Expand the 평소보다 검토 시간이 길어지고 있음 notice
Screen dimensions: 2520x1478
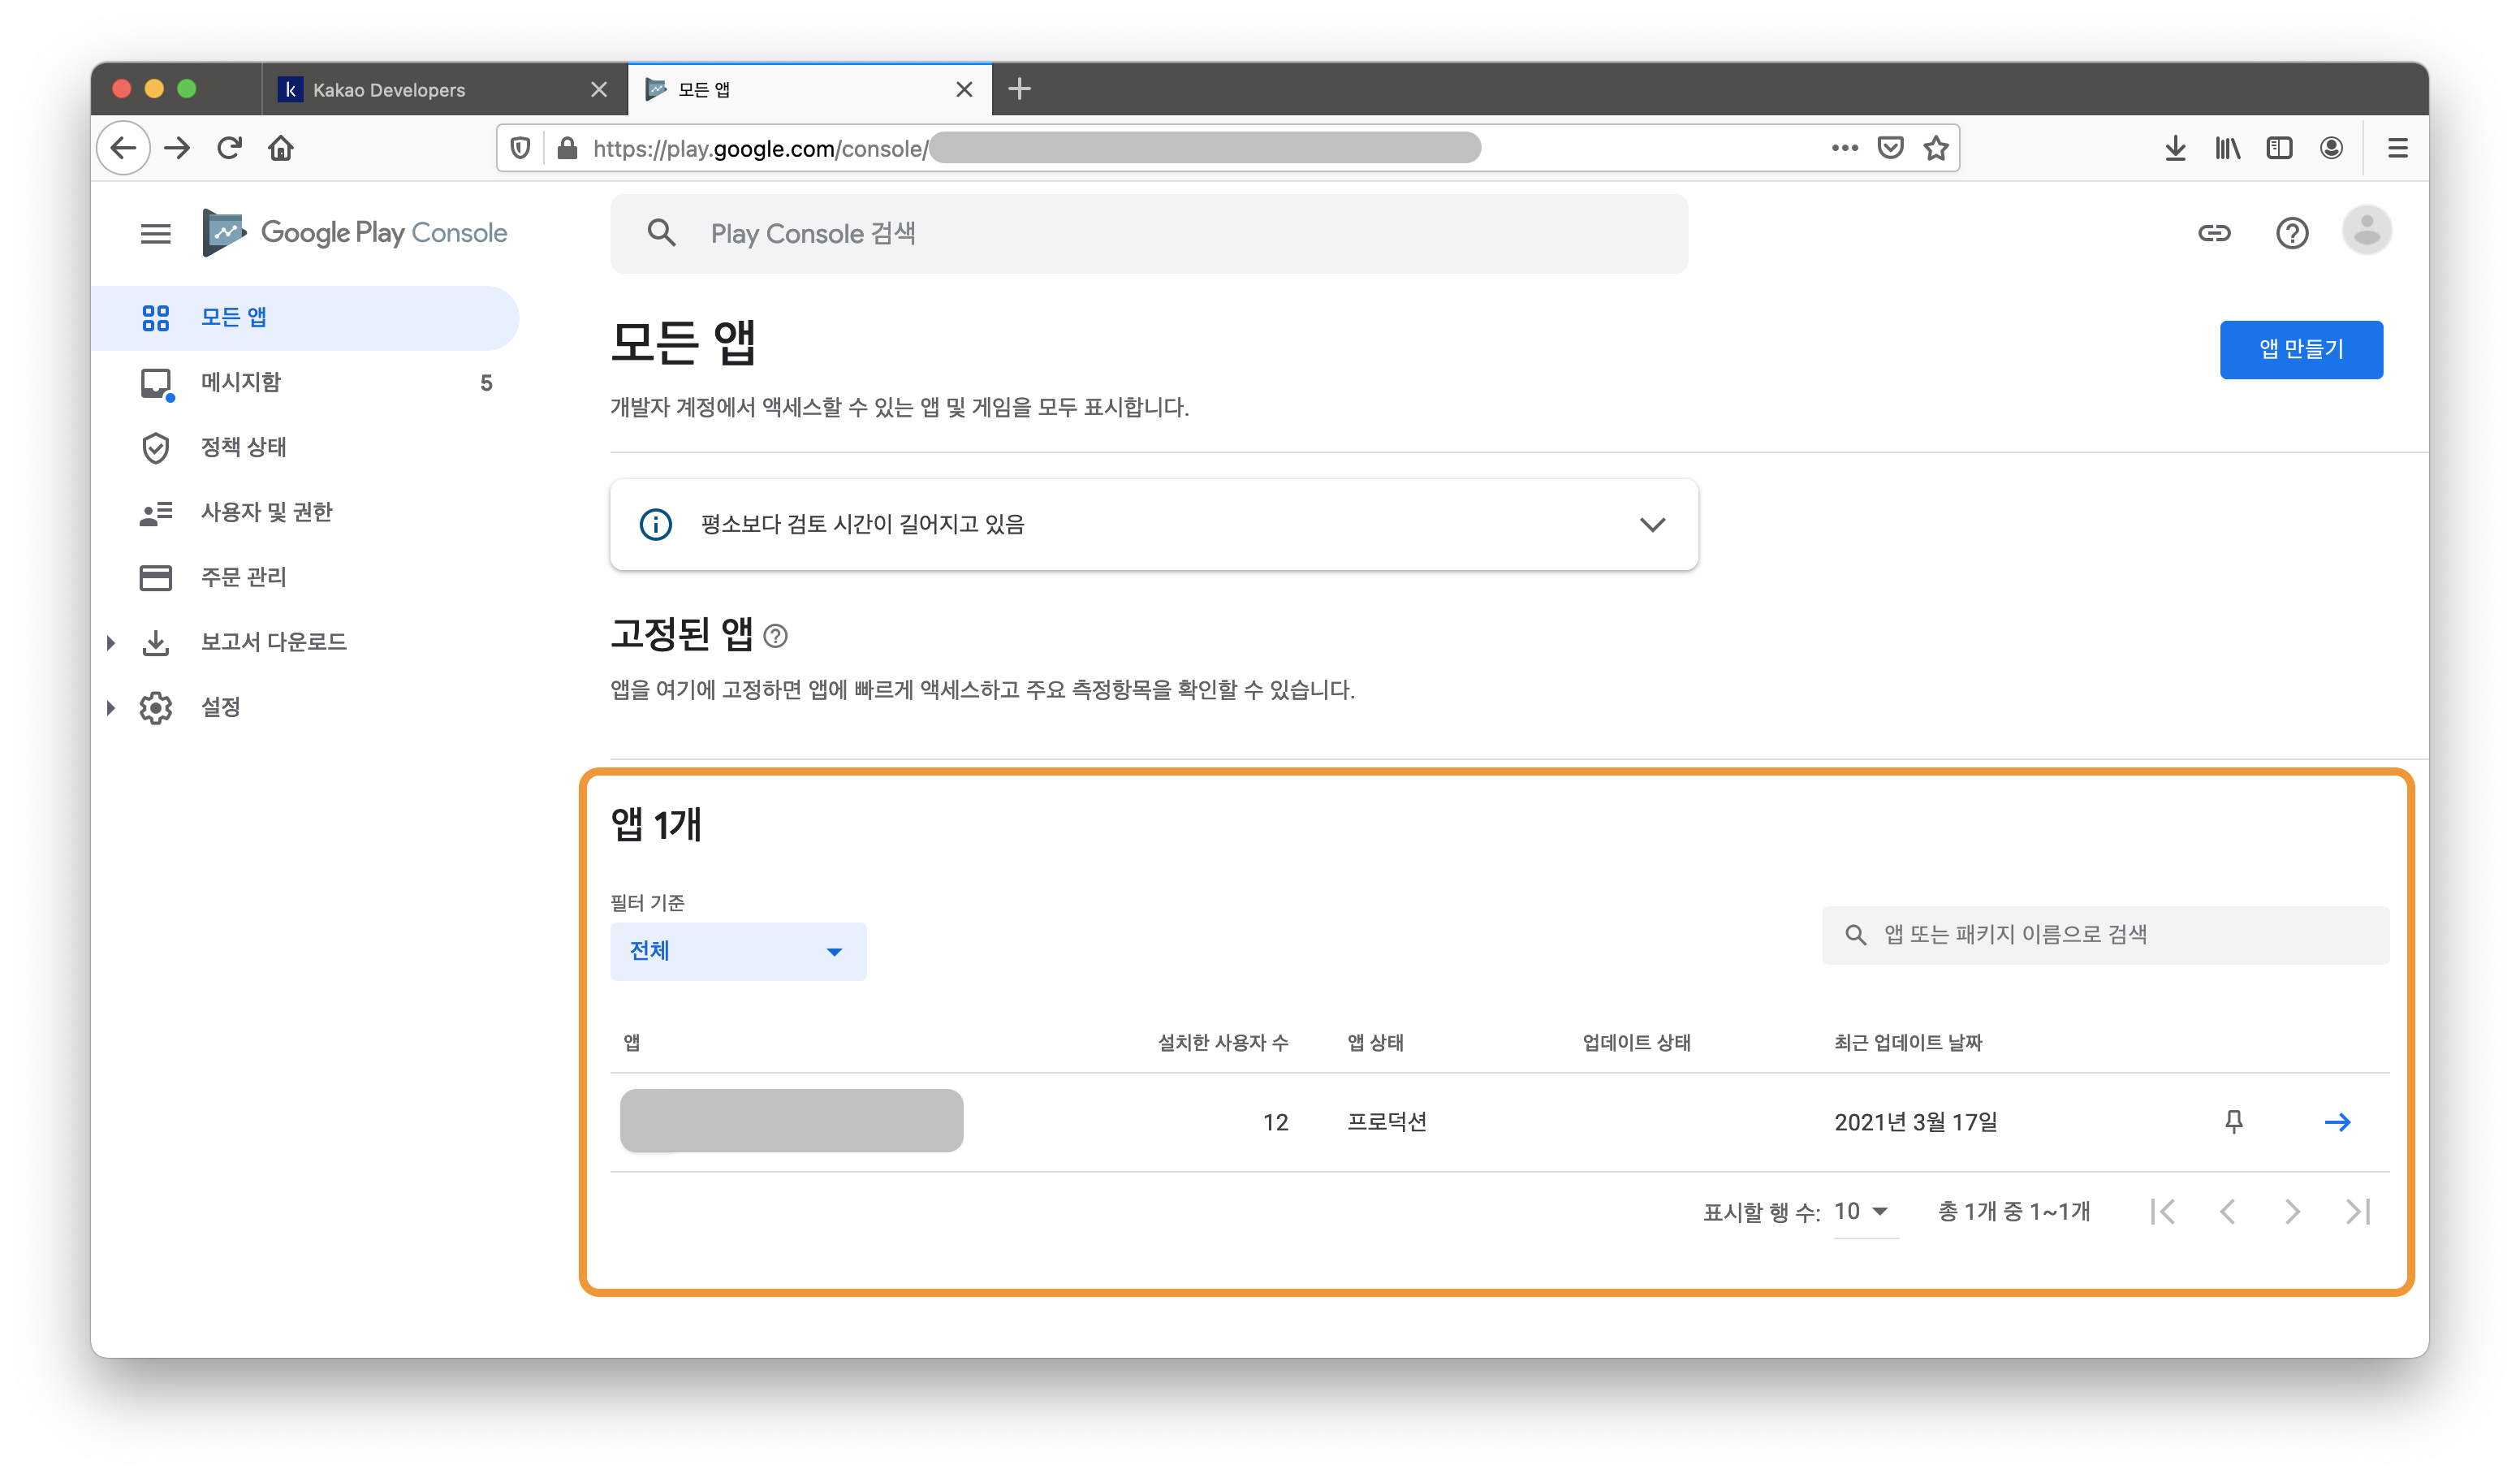click(x=1652, y=524)
